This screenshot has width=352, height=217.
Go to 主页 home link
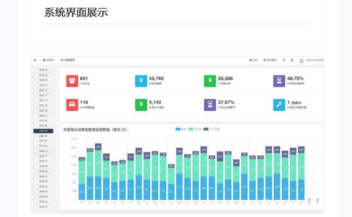tap(253, 60)
